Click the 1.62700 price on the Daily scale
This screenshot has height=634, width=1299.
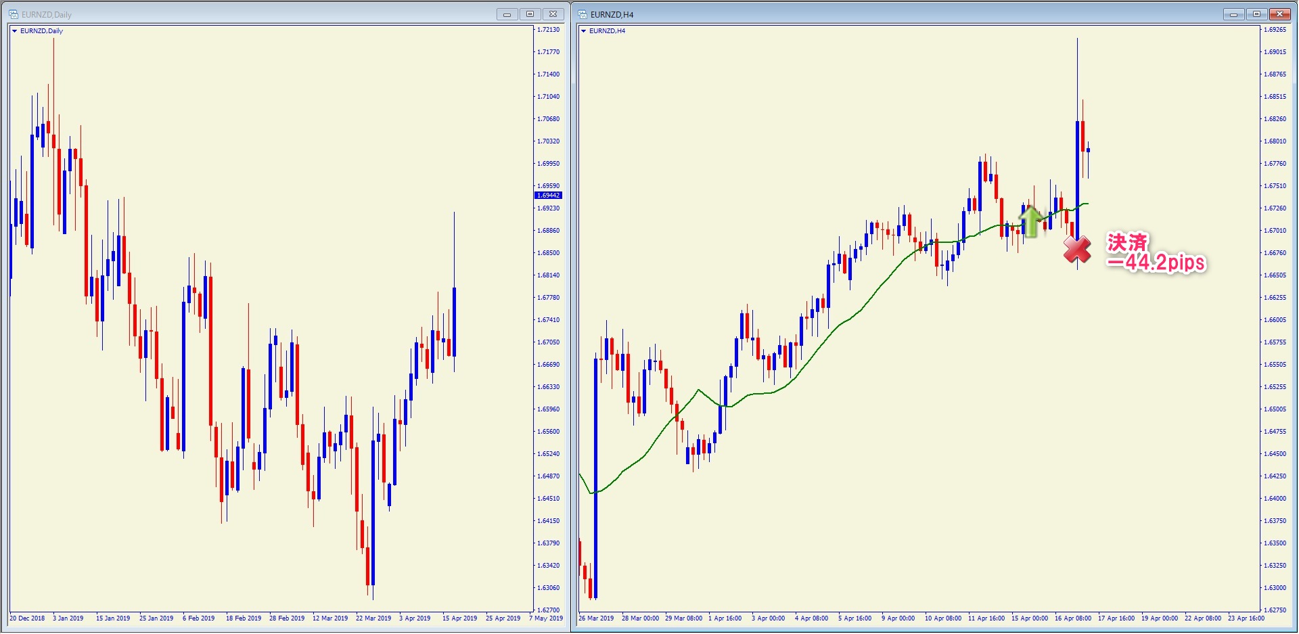(x=549, y=610)
